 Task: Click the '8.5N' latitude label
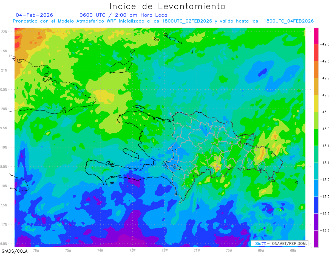tap(4, 167)
